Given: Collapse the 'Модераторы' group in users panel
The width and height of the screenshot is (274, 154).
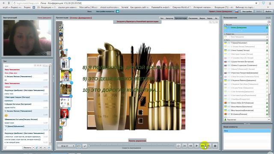Looking at the screenshot, I should pos(225,34).
